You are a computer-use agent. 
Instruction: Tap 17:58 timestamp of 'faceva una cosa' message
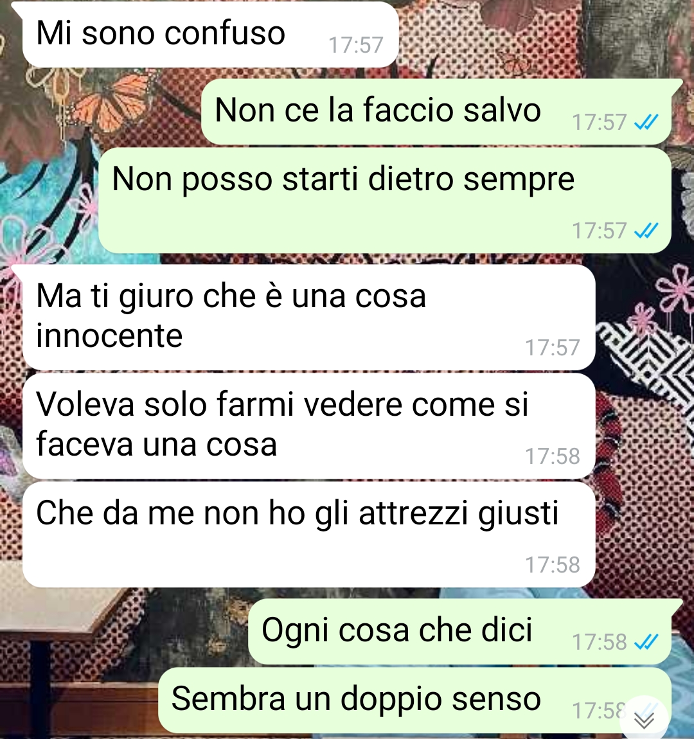552,456
